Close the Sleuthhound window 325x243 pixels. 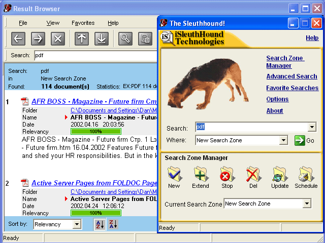point(317,23)
